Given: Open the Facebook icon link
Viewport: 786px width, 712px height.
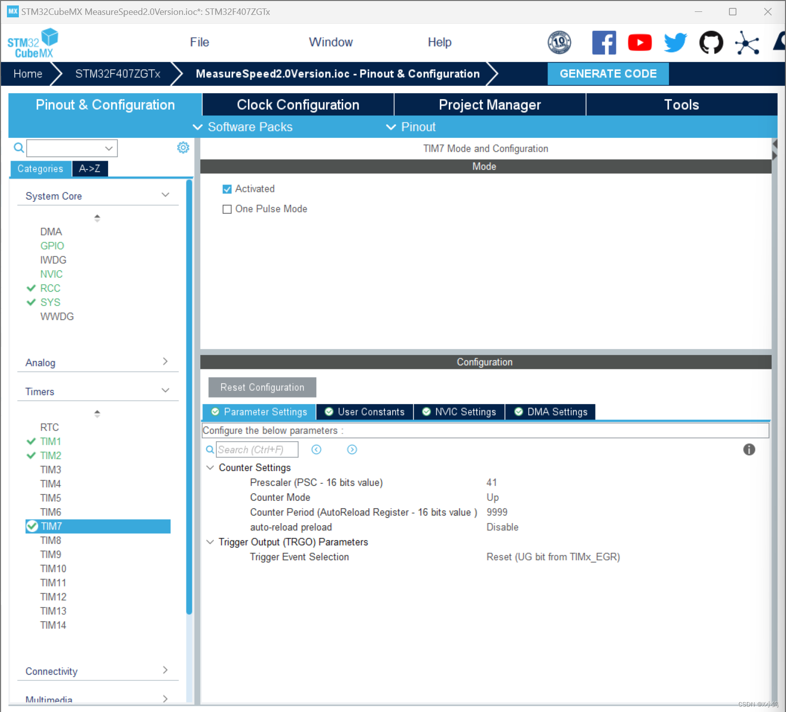Looking at the screenshot, I should (x=604, y=43).
